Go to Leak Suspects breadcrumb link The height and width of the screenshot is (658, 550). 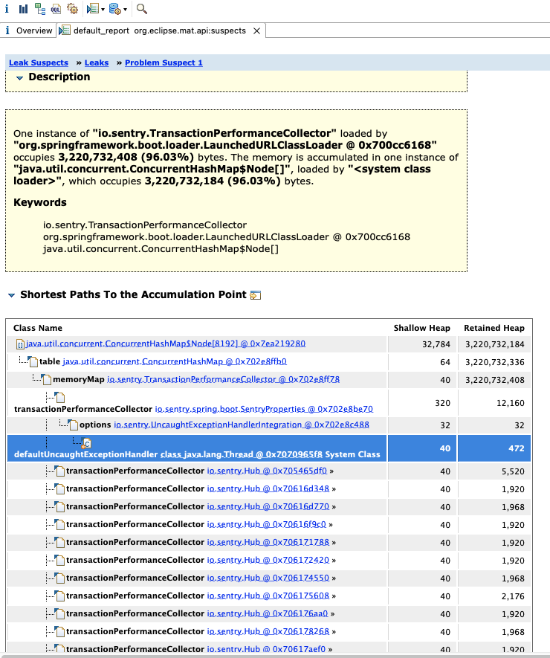tap(39, 62)
